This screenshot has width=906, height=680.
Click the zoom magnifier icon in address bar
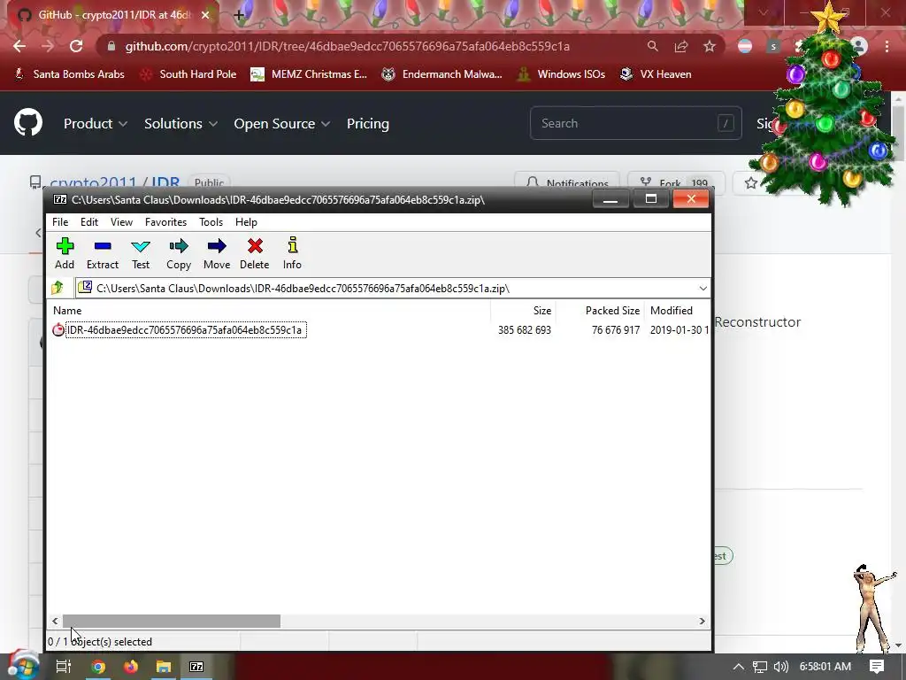652,46
